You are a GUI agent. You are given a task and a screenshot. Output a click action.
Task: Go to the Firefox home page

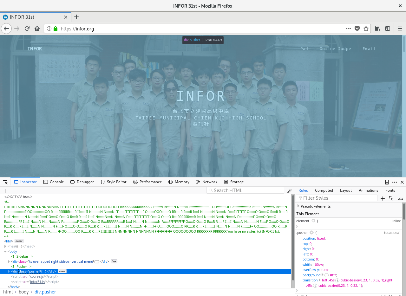click(x=37, y=29)
